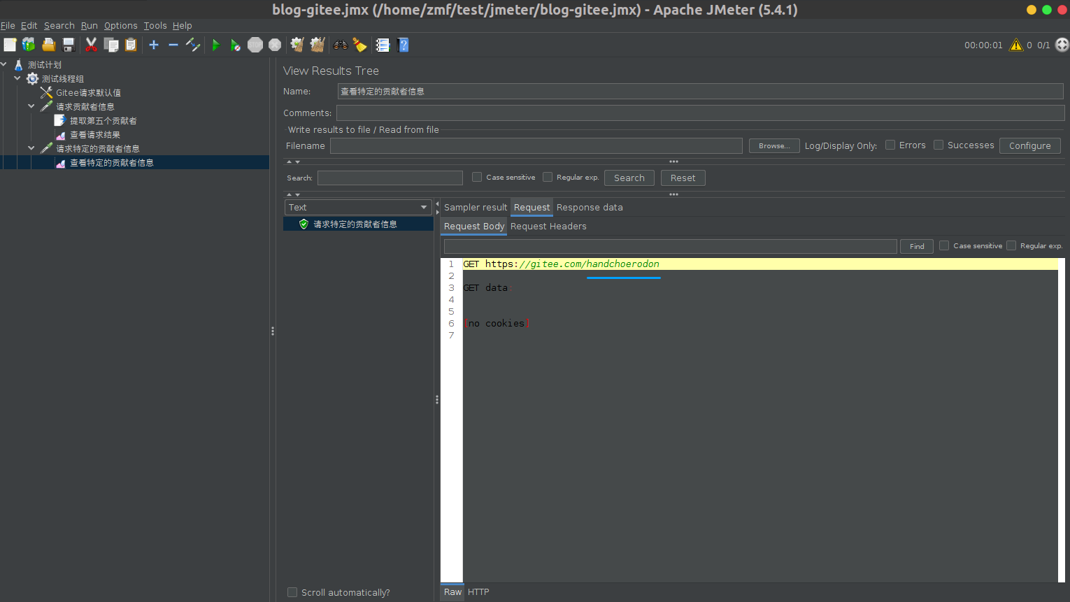Viewport: 1070px width, 602px height.
Task: Click the Shutdown threads icon
Action: [275, 45]
